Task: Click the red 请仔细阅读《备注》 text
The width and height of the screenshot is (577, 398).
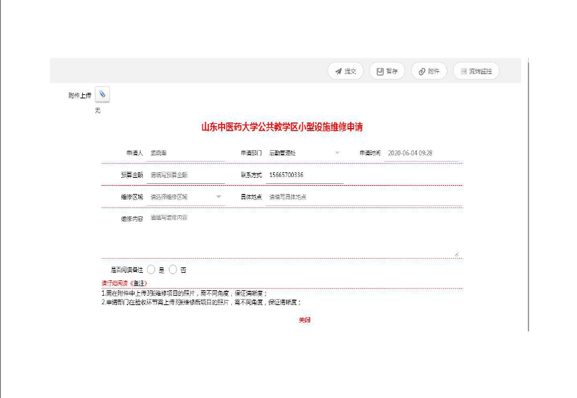Action: click(125, 284)
